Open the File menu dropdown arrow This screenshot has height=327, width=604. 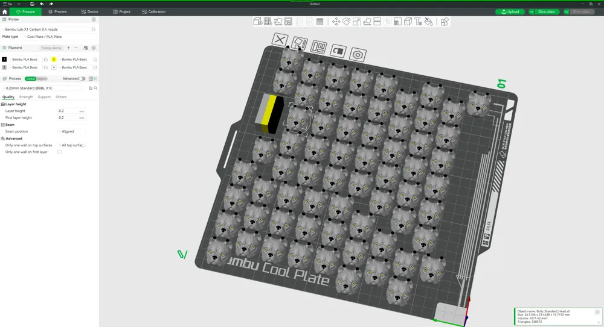coord(19,4)
